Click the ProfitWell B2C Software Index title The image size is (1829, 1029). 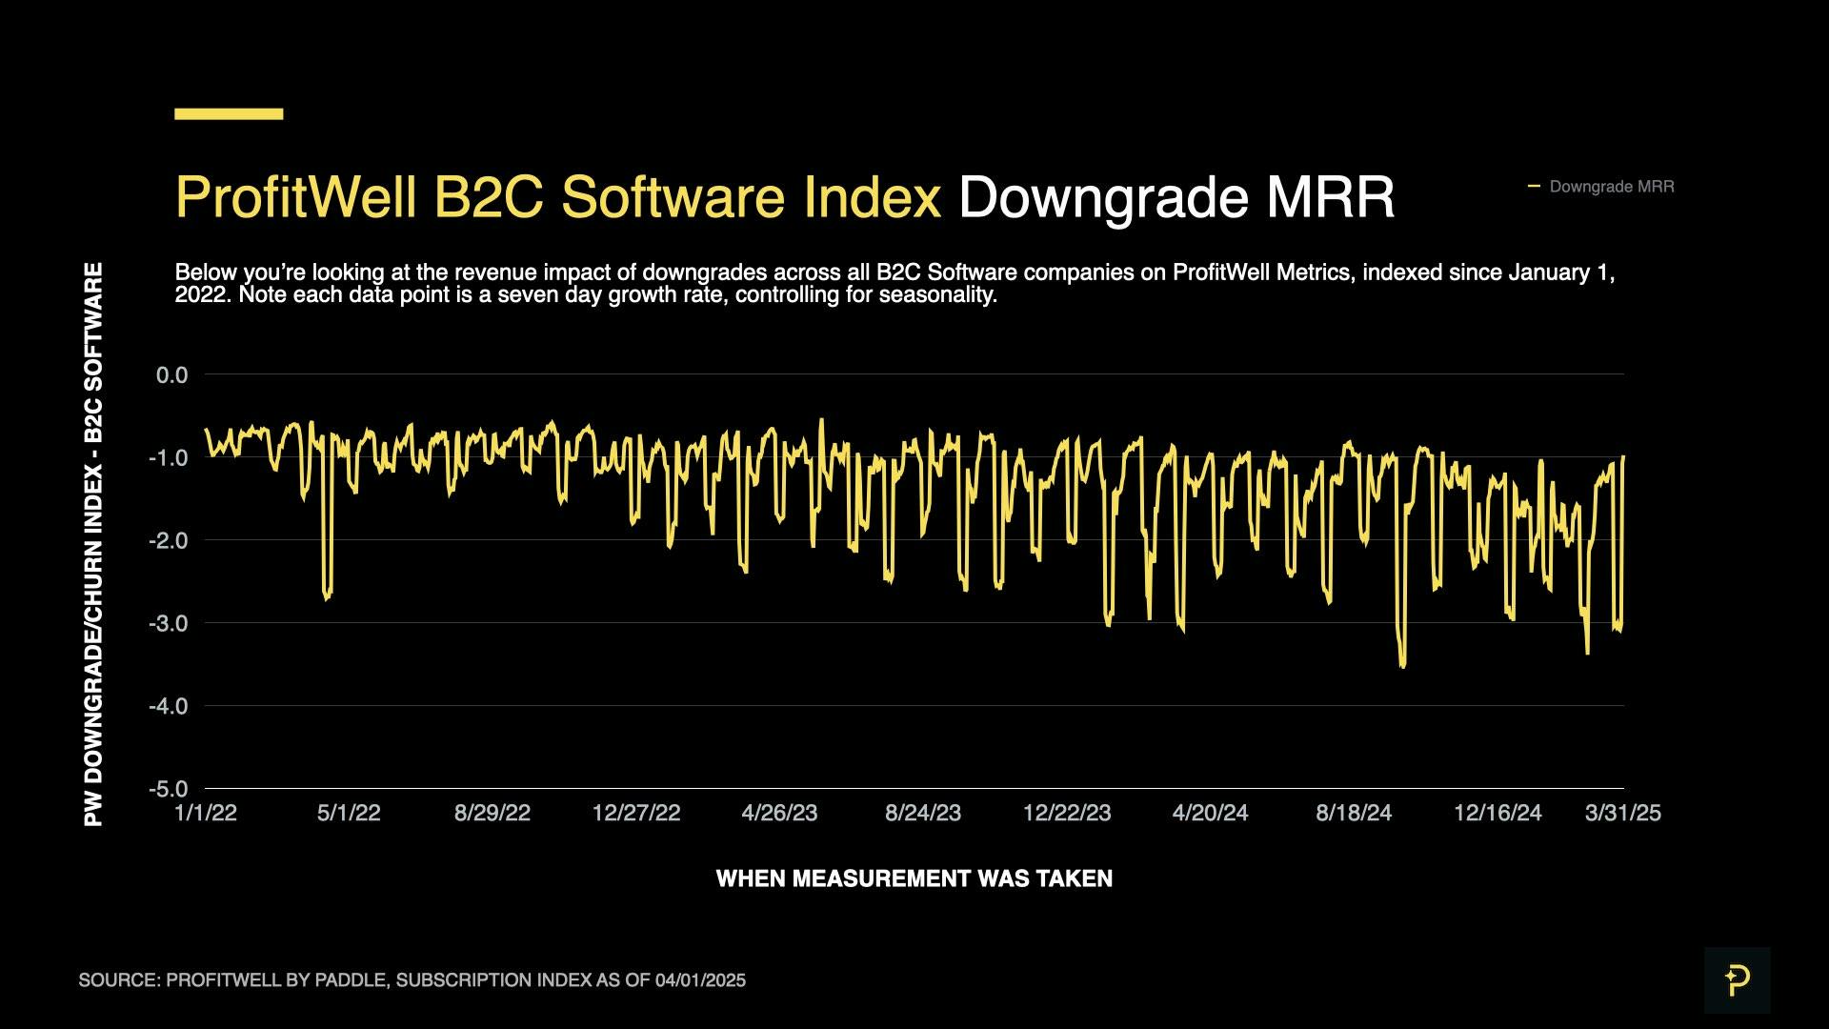[x=558, y=198]
